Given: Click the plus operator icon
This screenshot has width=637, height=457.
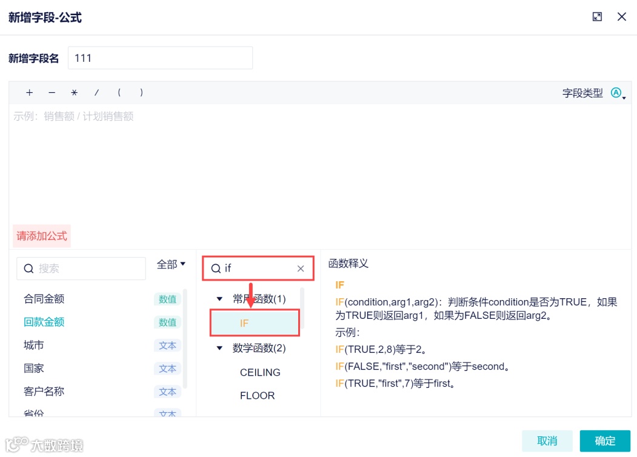Looking at the screenshot, I should coord(29,93).
